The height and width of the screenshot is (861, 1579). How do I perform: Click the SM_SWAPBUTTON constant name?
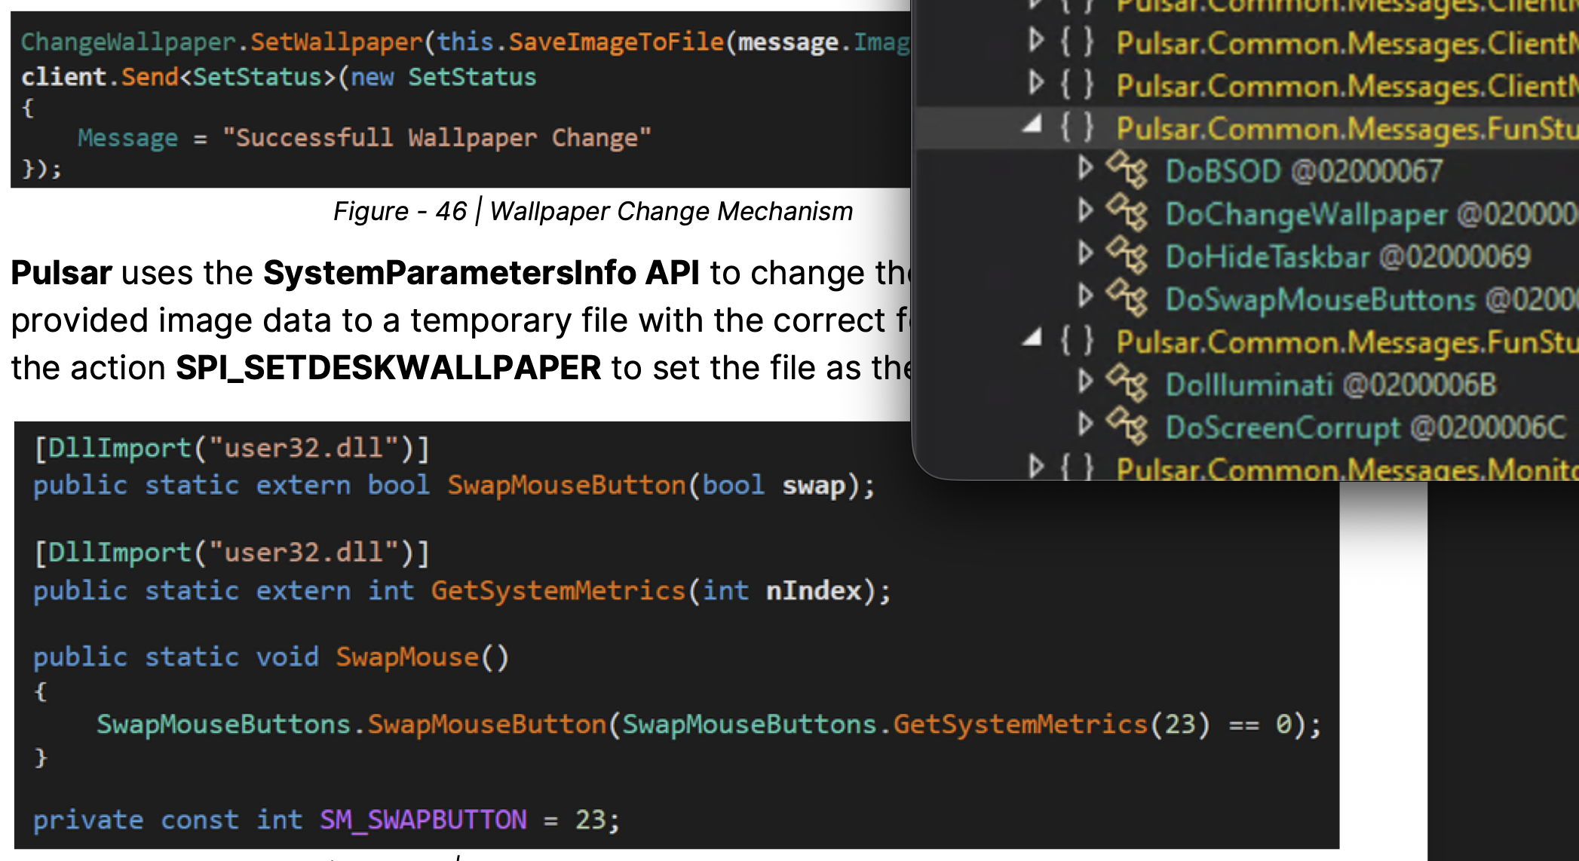click(423, 820)
